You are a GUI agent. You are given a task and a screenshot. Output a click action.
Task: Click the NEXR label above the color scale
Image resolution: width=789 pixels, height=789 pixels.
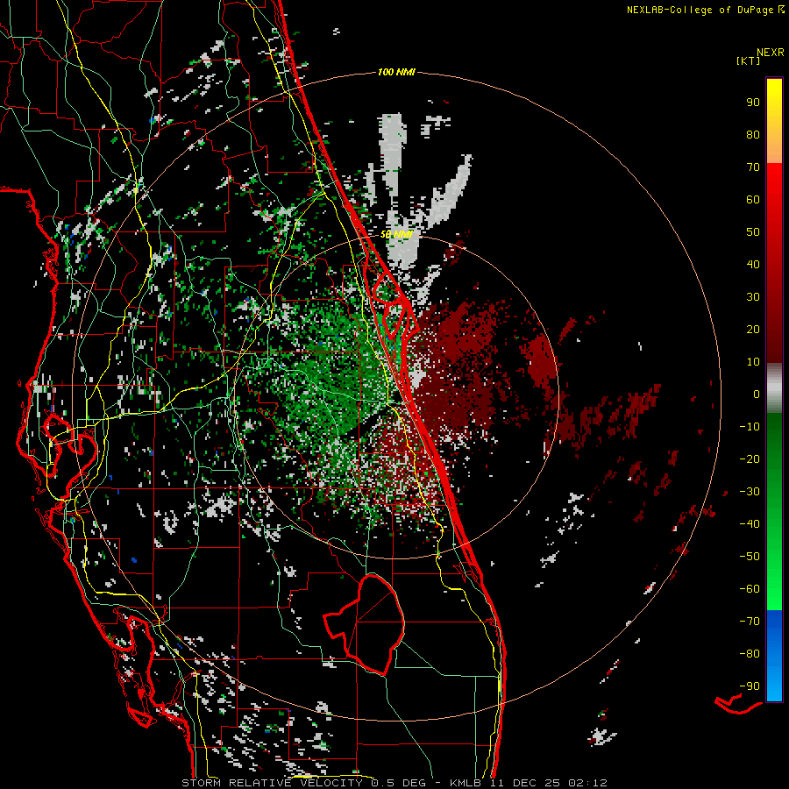coord(770,53)
